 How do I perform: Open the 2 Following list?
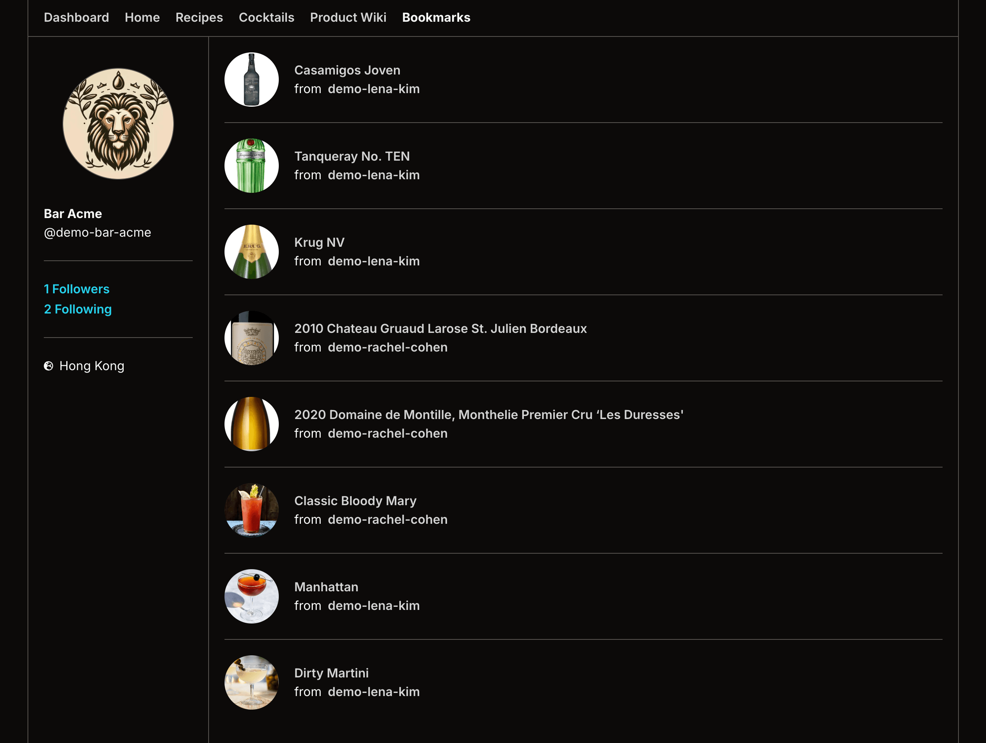[x=78, y=308]
